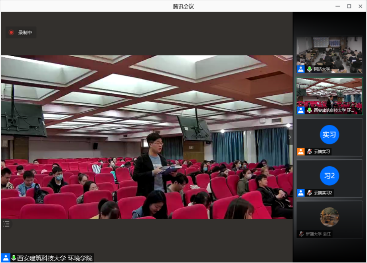The width and height of the screenshot is (367, 263).
Task: Click the blue user icon beside 西安建筑科技大学 环境学院 label
Action: 6,258
